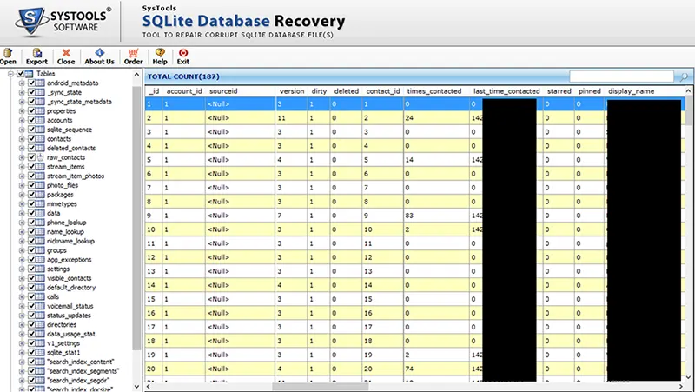Toggle the stream_items checkbox
This screenshot has width=695, height=392.
click(31, 167)
